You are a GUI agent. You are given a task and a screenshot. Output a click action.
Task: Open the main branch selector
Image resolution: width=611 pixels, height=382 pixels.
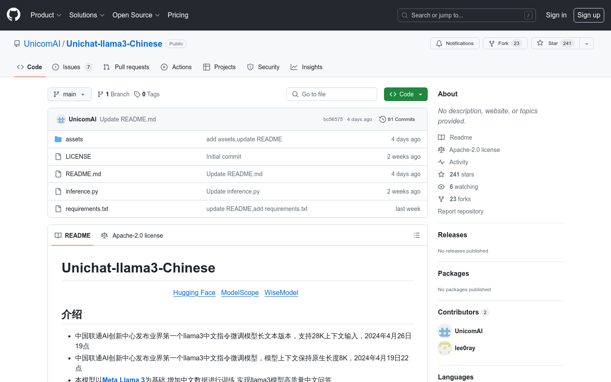70,94
